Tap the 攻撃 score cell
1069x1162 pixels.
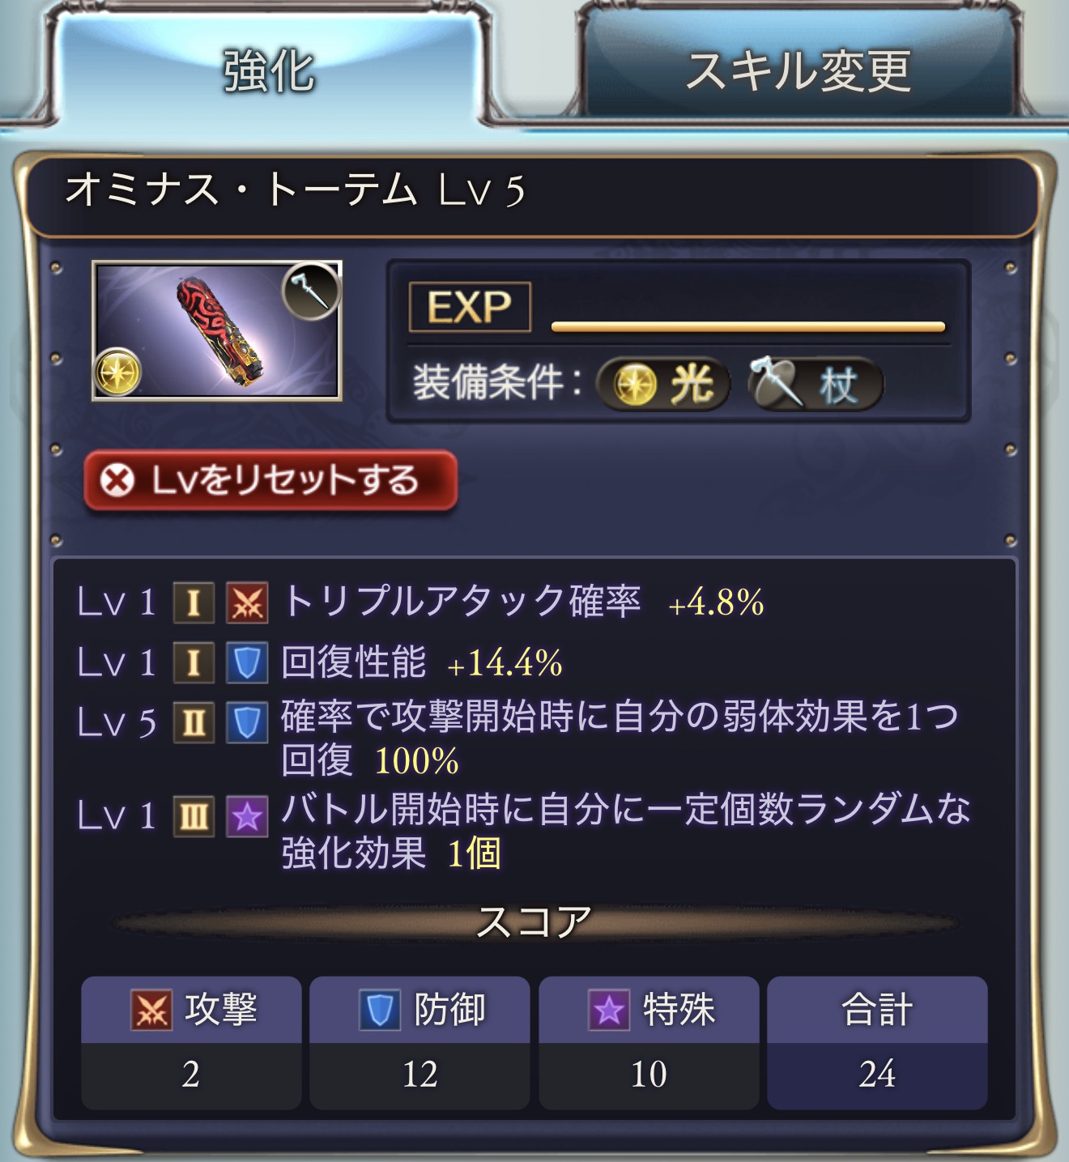191,1043
